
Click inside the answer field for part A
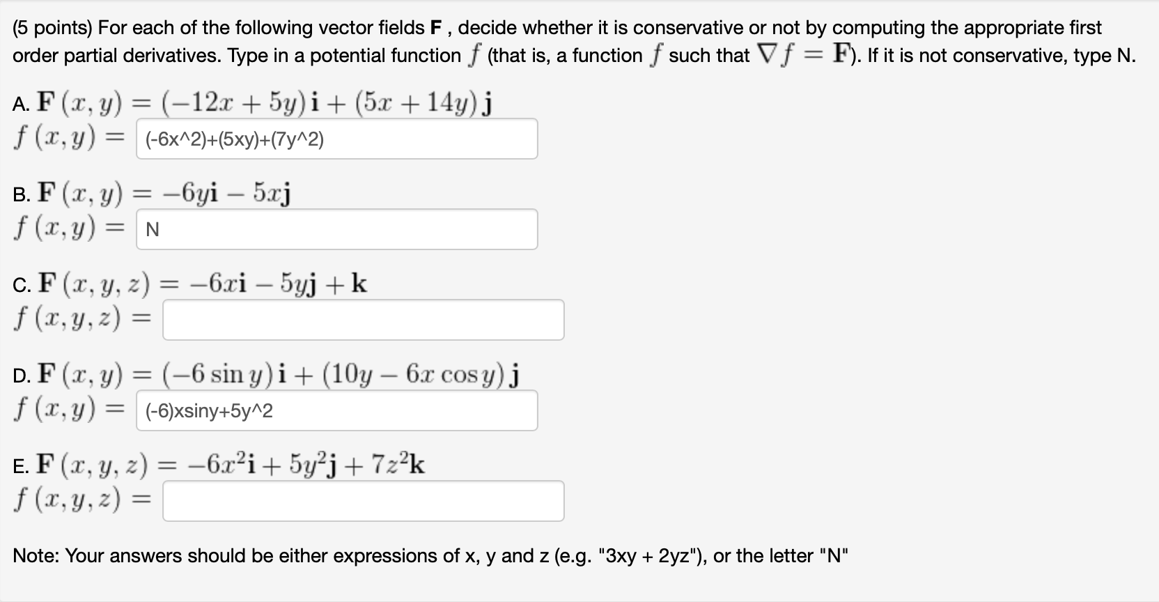[x=337, y=139]
